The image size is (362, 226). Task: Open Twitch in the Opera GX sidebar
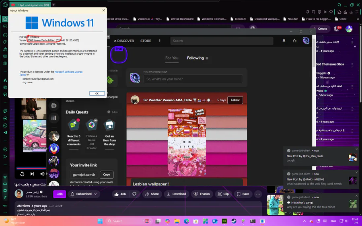[5, 111]
